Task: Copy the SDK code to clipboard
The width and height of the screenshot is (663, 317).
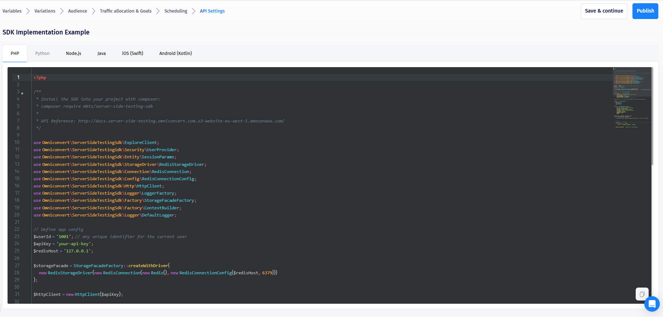Action: [x=642, y=294]
